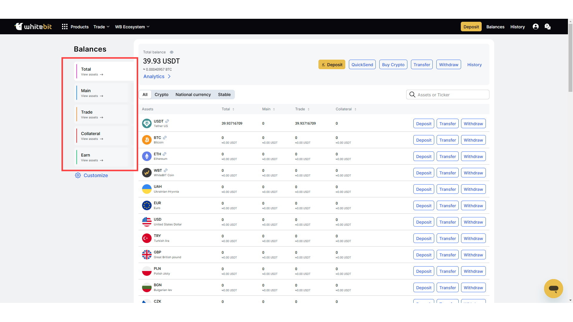Click Transfer in the UAH row
This screenshot has width=573, height=322.
(x=448, y=189)
